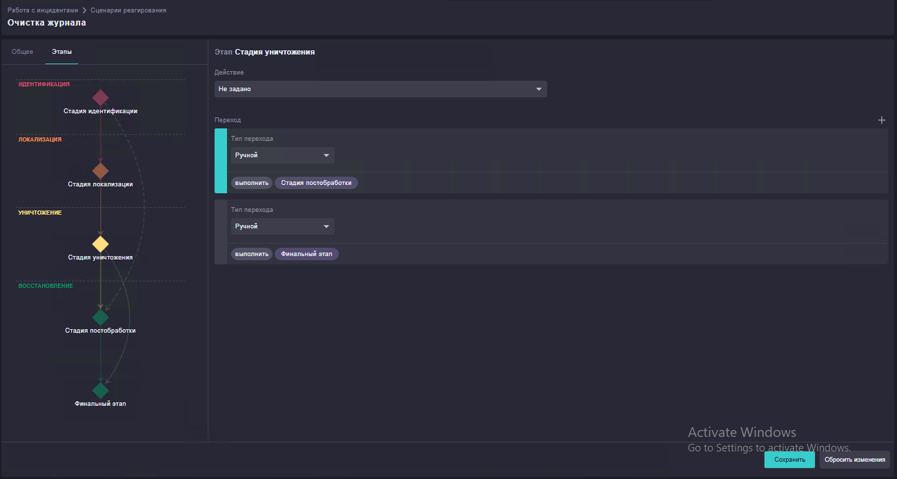Open Сценарии реагирования breadcrumb link
Screen dimensions: 897x479
[128, 10]
